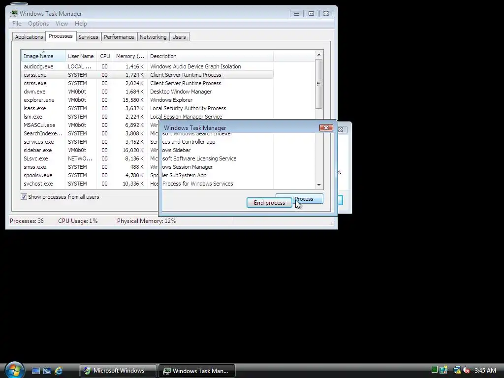
Task: Sort by the Memory column header
Action: click(130, 56)
